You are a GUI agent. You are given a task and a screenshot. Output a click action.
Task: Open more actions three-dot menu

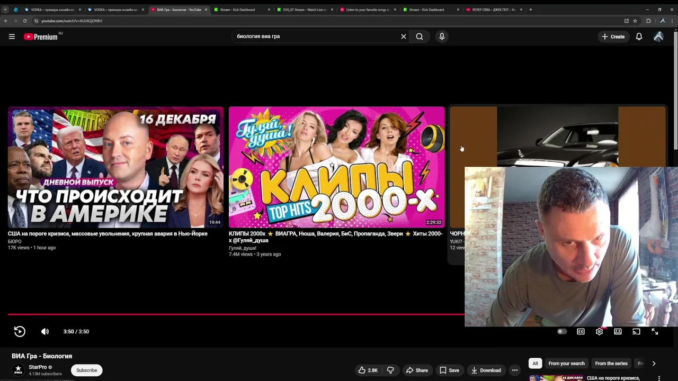click(514, 370)
